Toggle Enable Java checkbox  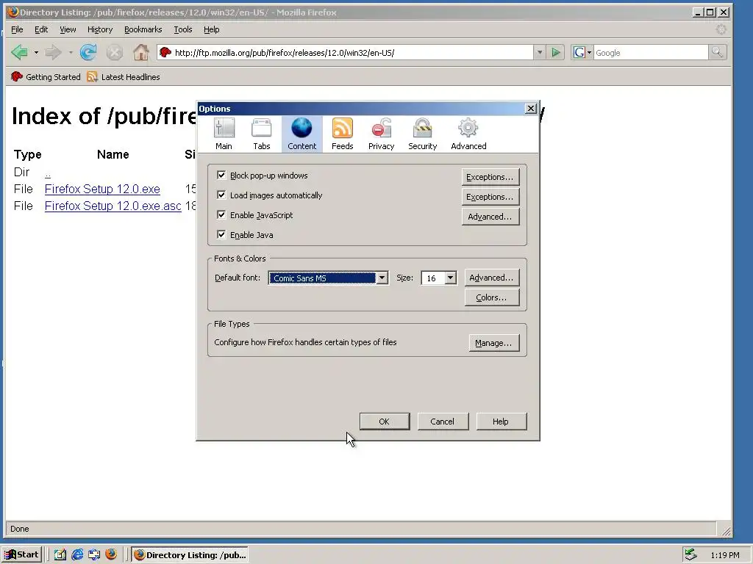(x=221, y=234)
